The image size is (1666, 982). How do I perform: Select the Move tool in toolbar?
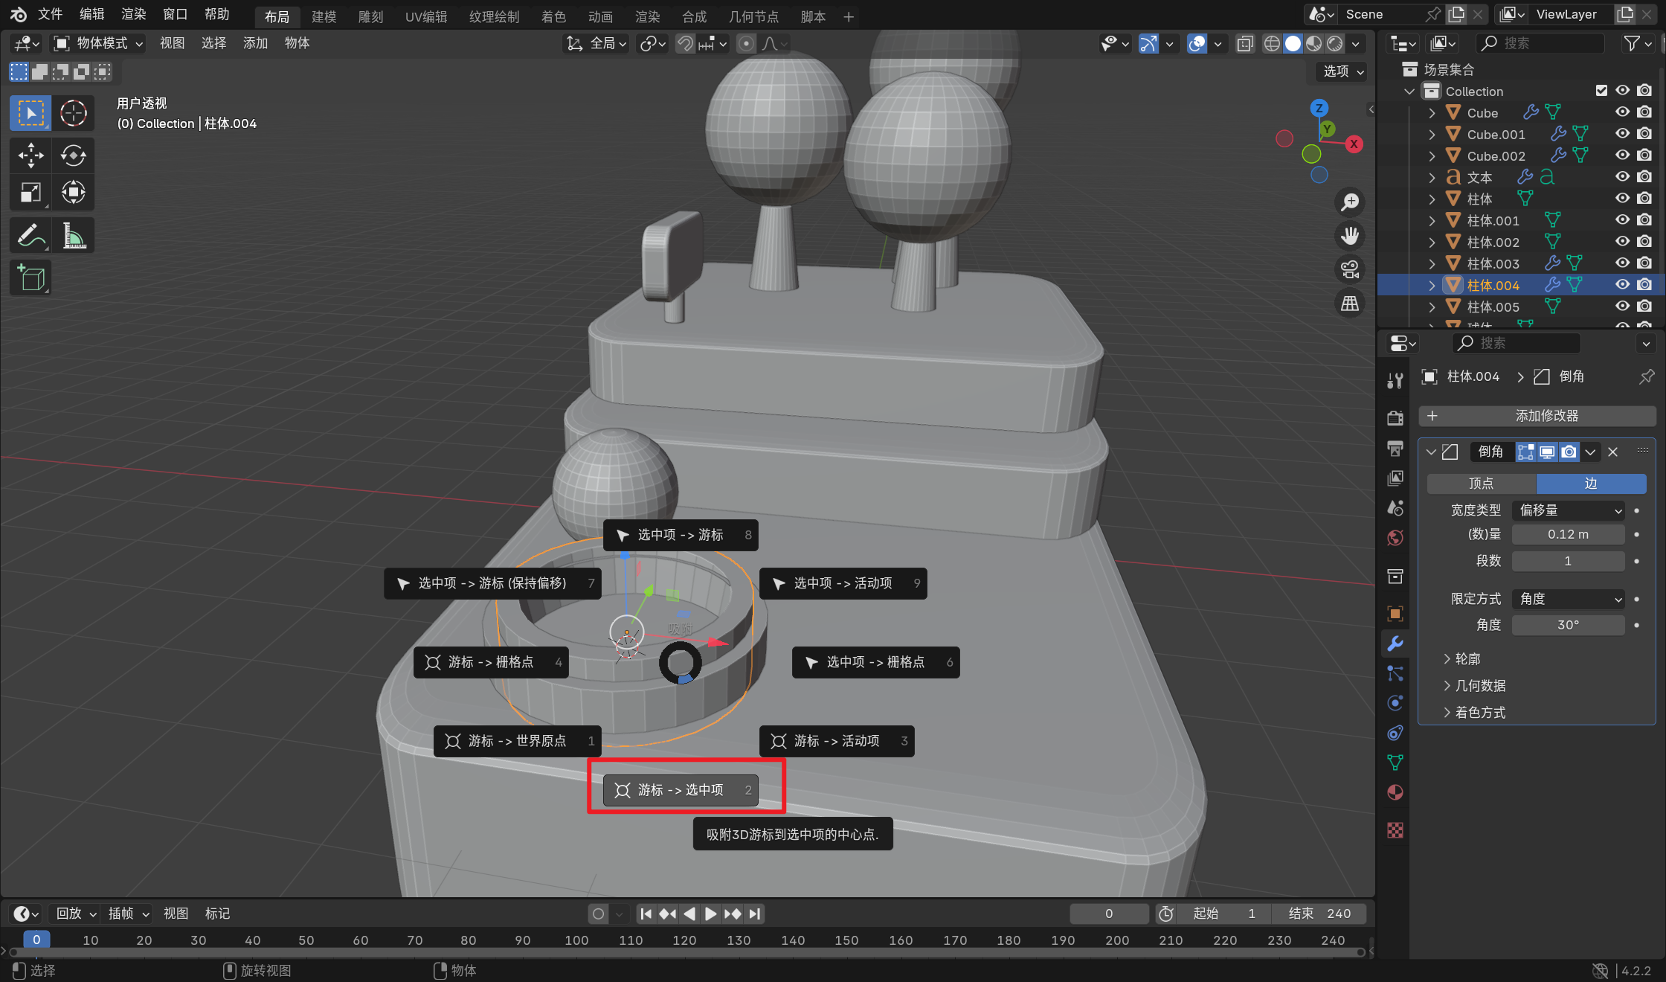(30, 155)
